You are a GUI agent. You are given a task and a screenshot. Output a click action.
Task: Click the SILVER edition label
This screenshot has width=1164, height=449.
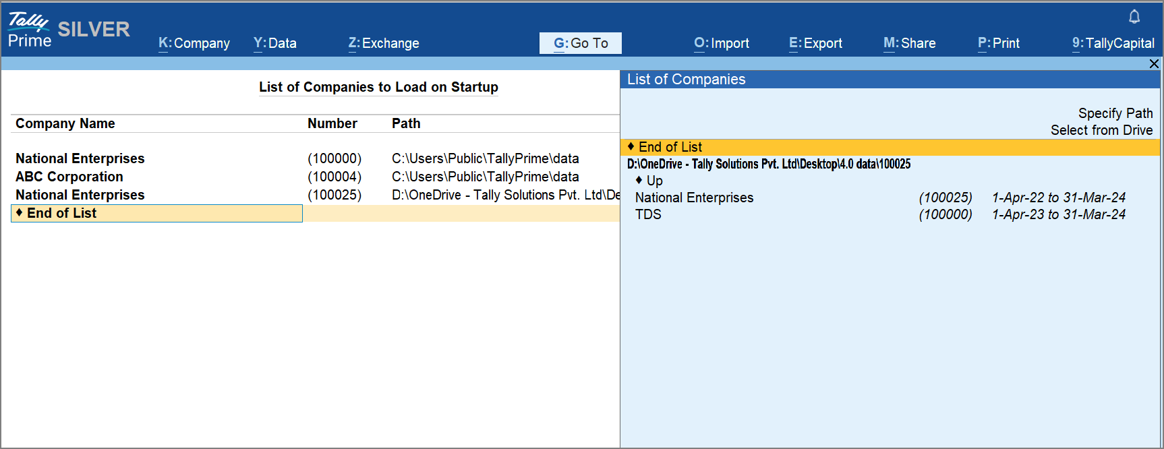(94, 29)
